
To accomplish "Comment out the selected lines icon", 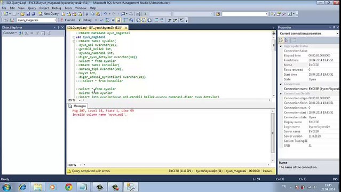I will pyautogui.click(x=156, y=20).
